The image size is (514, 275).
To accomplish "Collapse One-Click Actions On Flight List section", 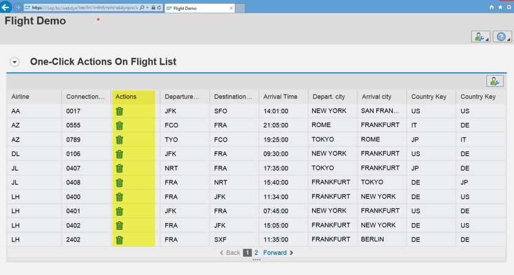I will (15, 62).
